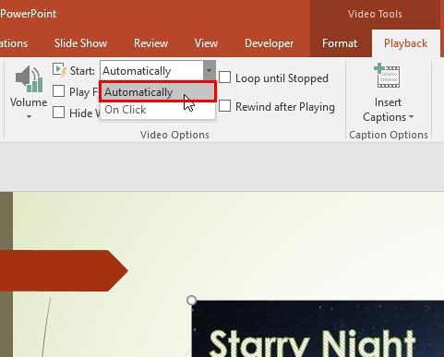Click the Loop until Stopped label text
The width and height of the screenshot is (444, 357).
pos(282,78)
